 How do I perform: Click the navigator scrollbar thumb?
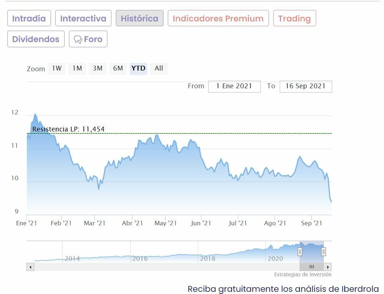[x=312, y=267]
